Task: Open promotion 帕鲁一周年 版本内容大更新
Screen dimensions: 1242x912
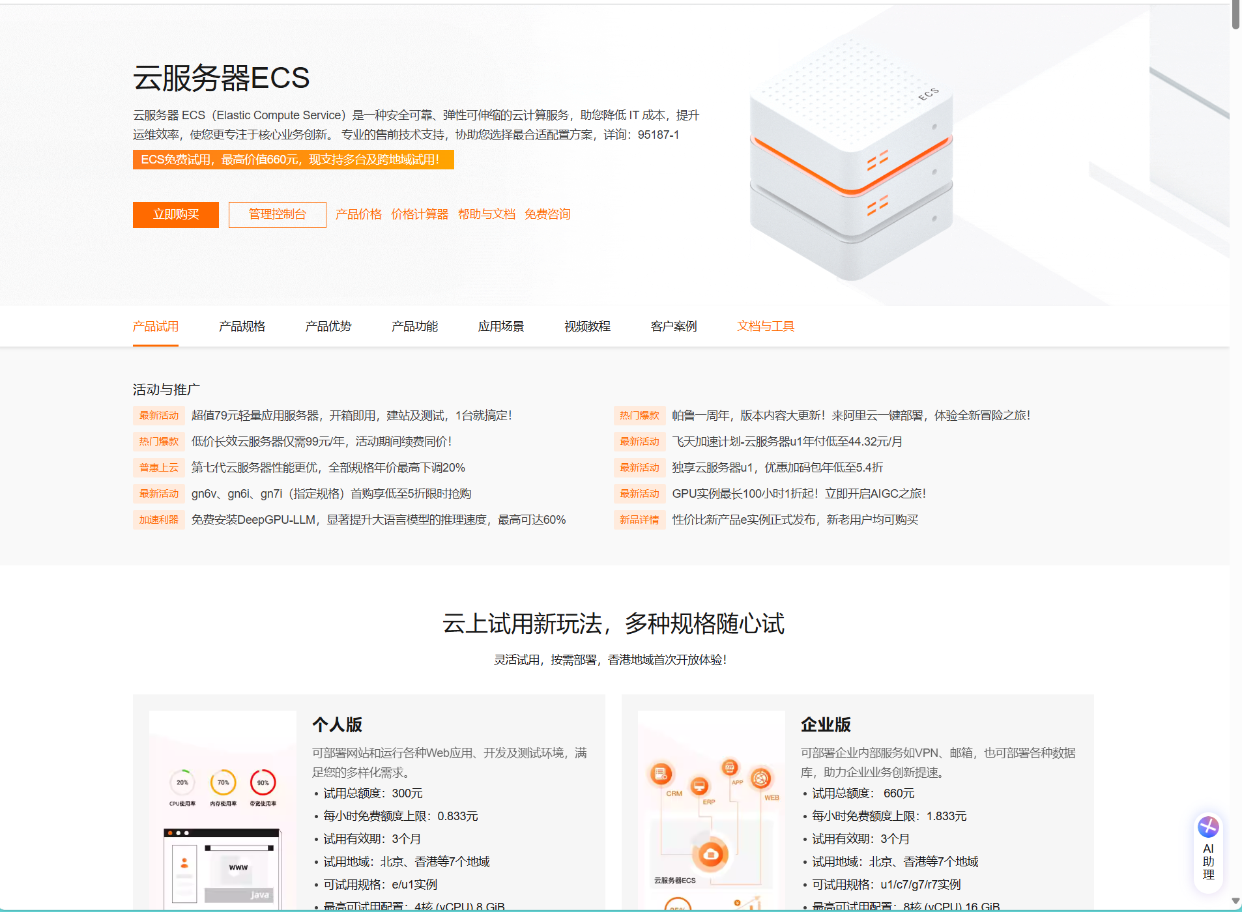Action: pyautogui.click(x=851, y=416)
